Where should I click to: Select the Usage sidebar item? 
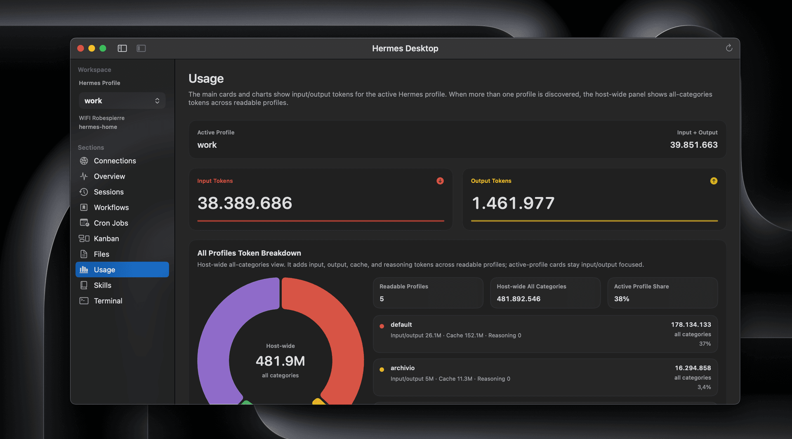tap(122, 269)
